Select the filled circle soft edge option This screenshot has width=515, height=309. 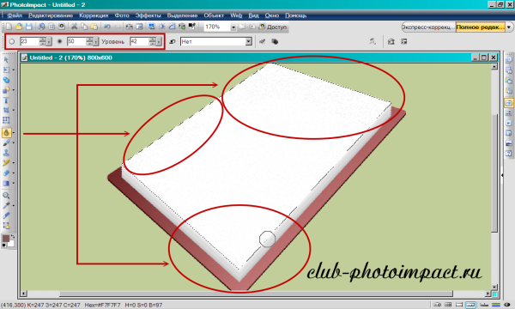point(59,41)
